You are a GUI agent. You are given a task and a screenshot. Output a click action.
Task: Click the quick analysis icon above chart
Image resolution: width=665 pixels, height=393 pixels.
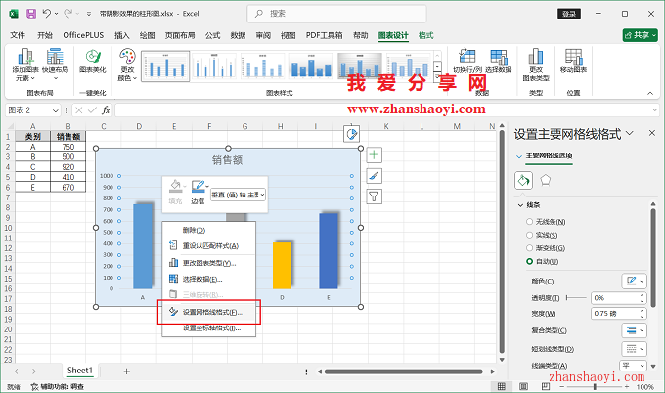pos(352,134)
